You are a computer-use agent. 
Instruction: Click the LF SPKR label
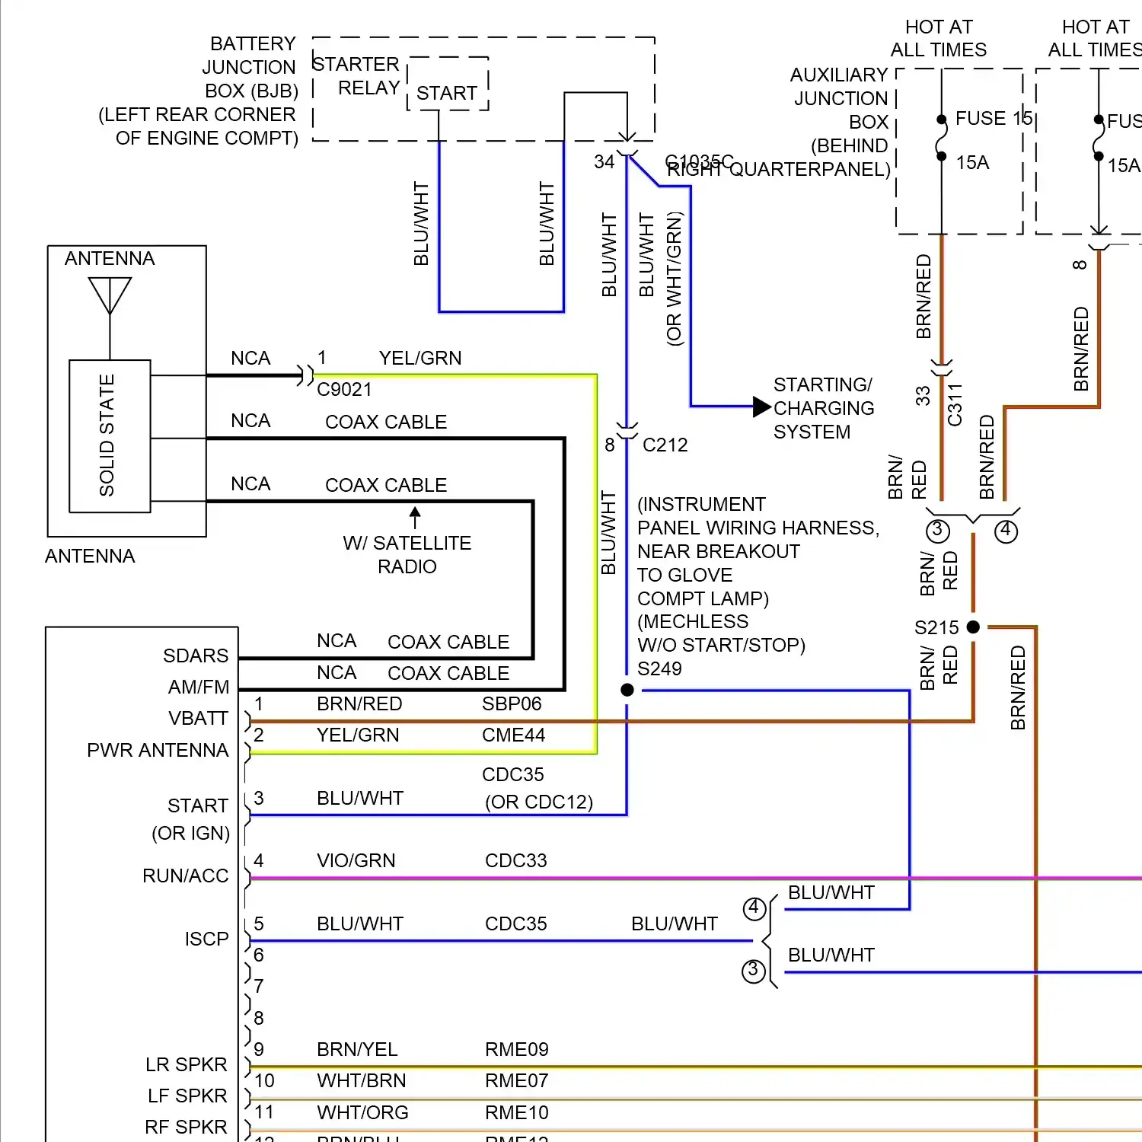pos(187,1096)
